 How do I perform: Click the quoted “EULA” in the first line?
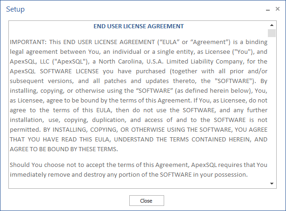pyautogui.click(x=169, y=42)
